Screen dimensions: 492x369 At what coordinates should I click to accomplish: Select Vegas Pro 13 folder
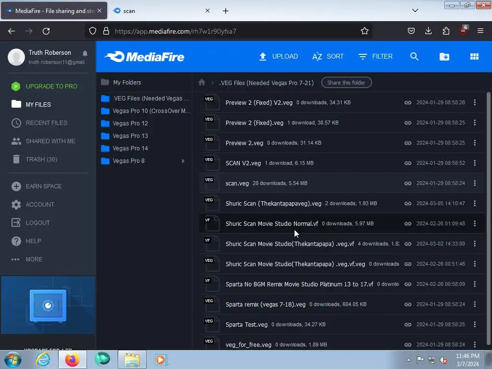coord(124,136)
